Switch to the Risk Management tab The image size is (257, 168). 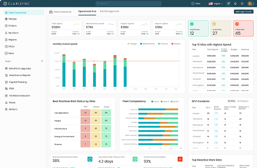(x=109, y=11)
